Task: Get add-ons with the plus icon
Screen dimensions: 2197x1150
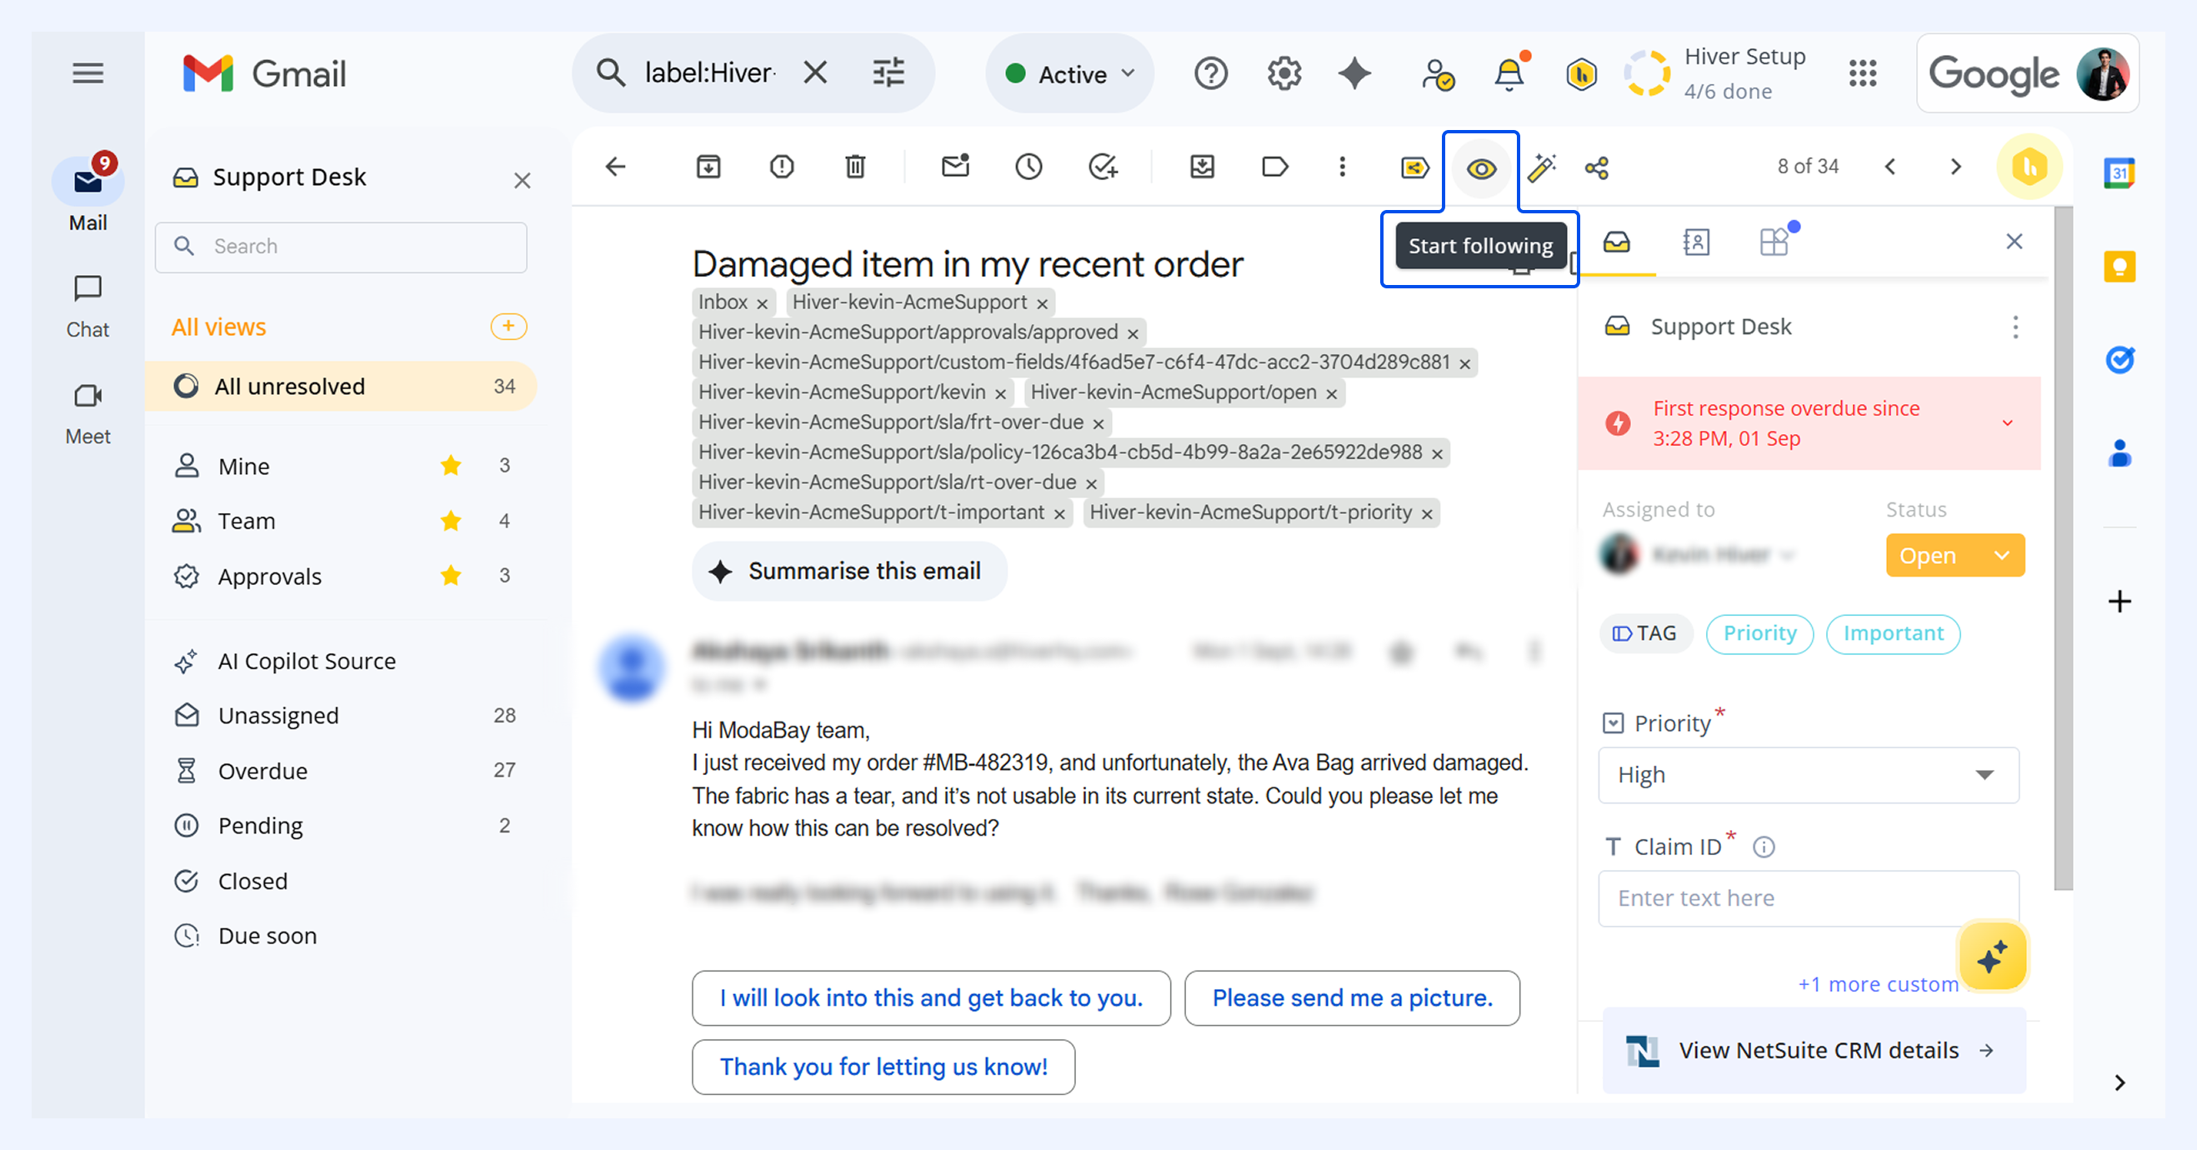Action: pos(2119,602)
